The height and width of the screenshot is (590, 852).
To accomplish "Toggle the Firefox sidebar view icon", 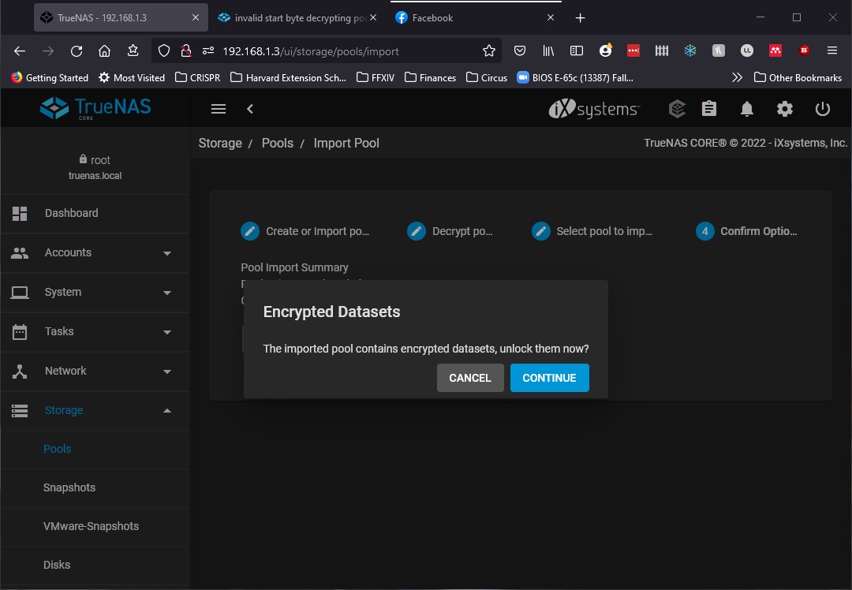I will tap(577, 51).
